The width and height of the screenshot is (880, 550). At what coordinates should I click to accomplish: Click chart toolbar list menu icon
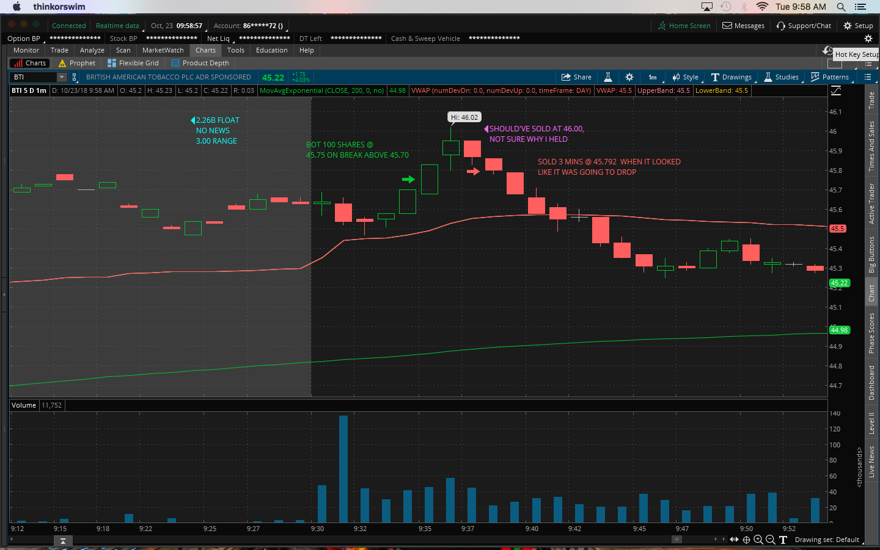[868, 77]
